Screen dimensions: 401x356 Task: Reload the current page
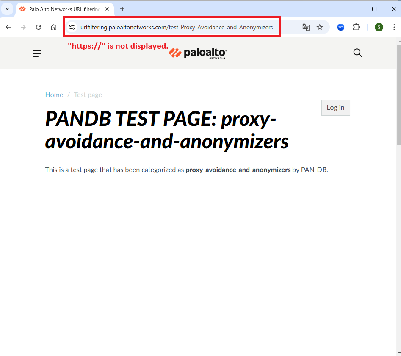(x=39, y=27)
